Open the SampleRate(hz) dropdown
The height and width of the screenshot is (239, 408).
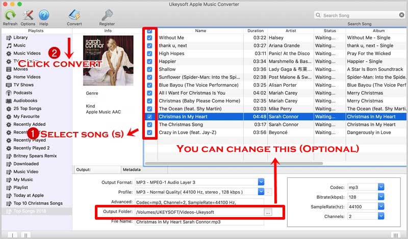(x=381, y=206)
